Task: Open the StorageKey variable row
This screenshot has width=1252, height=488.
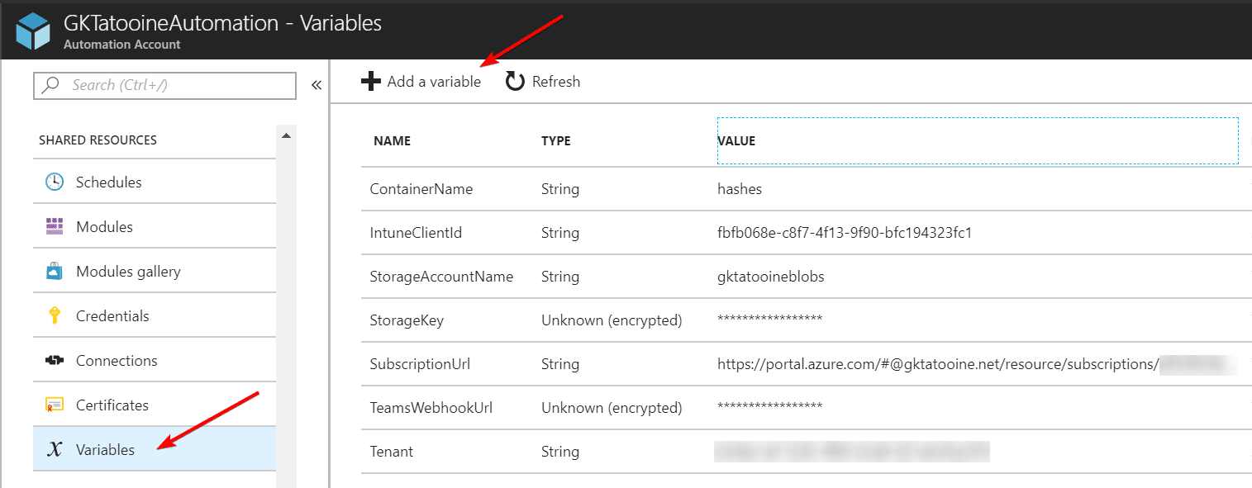Action: [x=806, y=320]
